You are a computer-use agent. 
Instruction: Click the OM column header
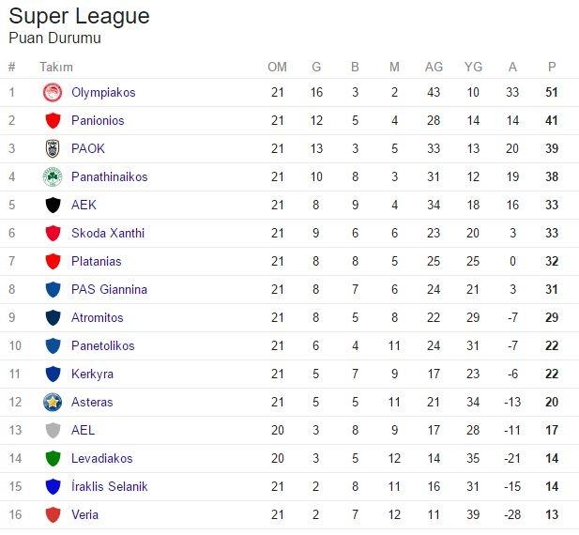tap(278, 67)
